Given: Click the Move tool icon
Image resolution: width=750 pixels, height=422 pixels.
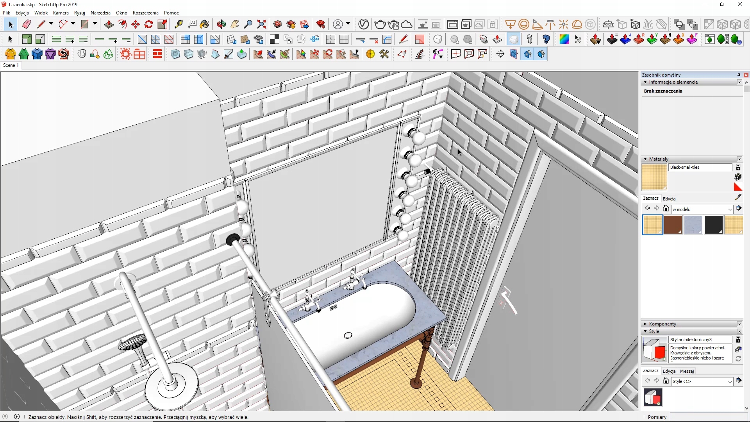Looking at the screenshot, I should pyautogui.click(x=136, y=24).
